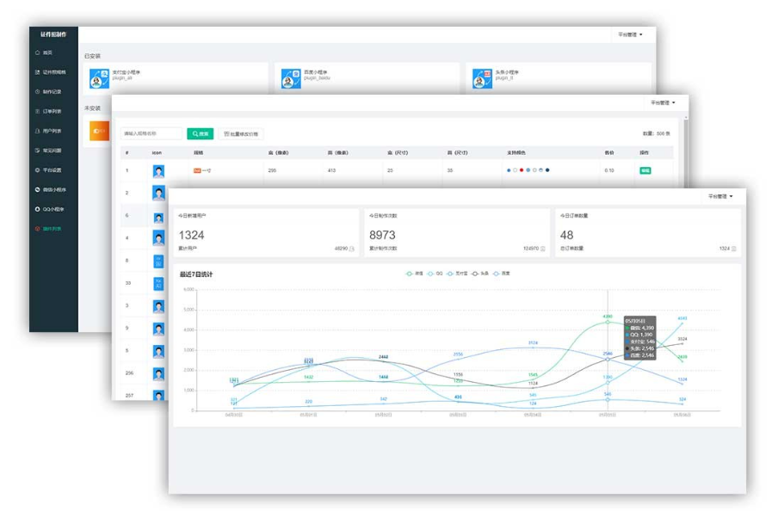Open 平台管理 dropdown above the specs table
The height and width of the screenshot is (511, 784).
(x=662, y=102)
